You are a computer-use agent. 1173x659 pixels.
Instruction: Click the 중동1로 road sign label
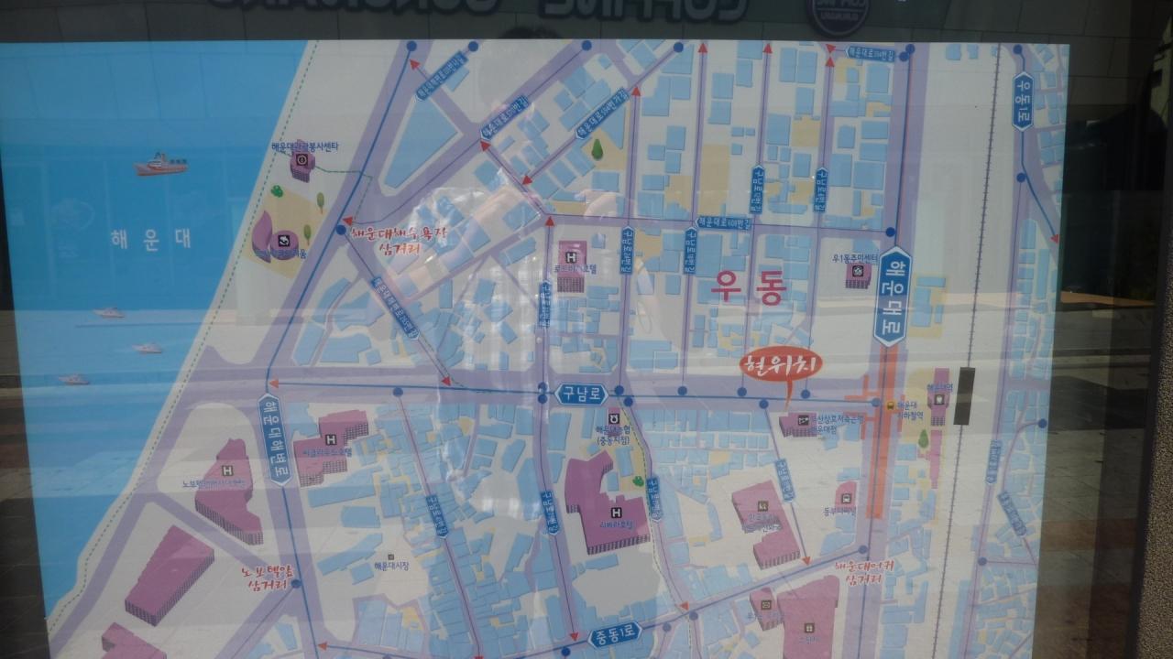613,633
